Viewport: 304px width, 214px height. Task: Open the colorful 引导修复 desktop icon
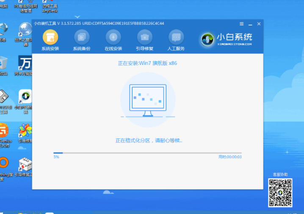[x=26, y=133]
